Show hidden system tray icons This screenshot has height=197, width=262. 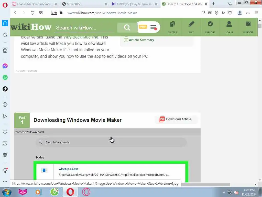(x=224, y=192)
